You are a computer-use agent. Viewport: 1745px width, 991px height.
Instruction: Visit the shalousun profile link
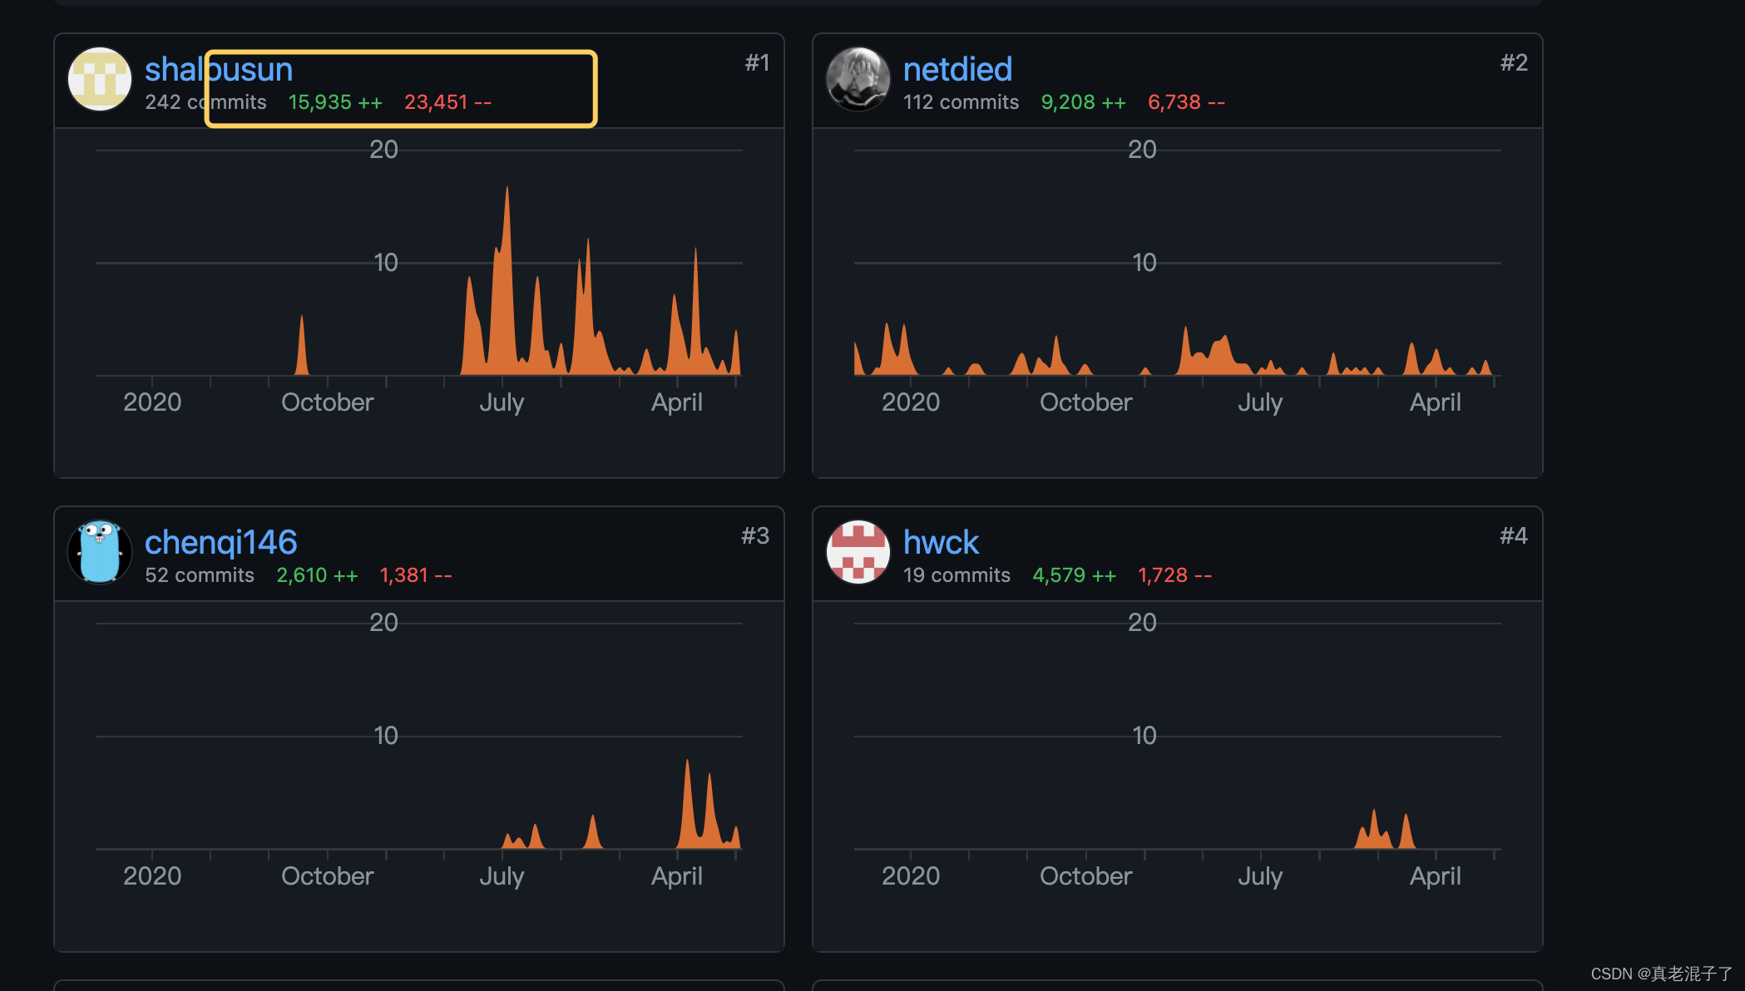point(219,69)
